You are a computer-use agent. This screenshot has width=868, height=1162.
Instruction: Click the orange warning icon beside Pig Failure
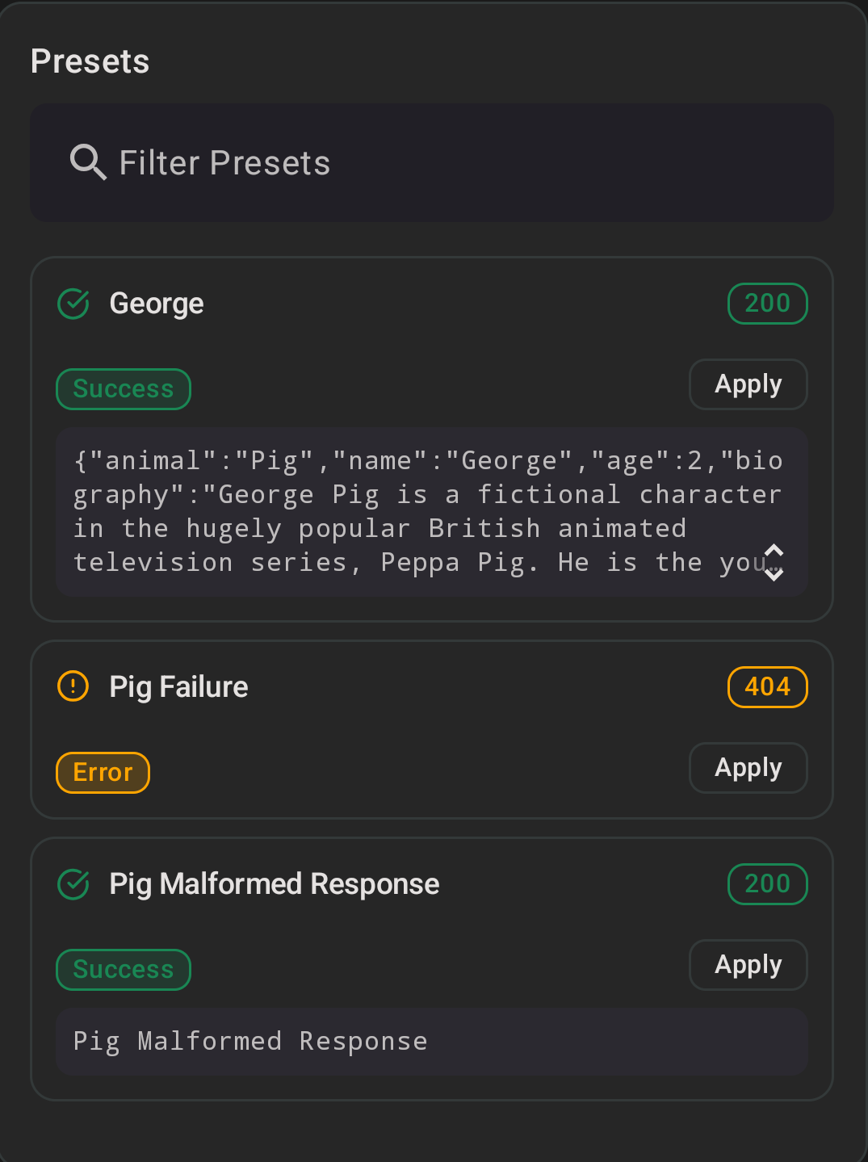[72, 686]
